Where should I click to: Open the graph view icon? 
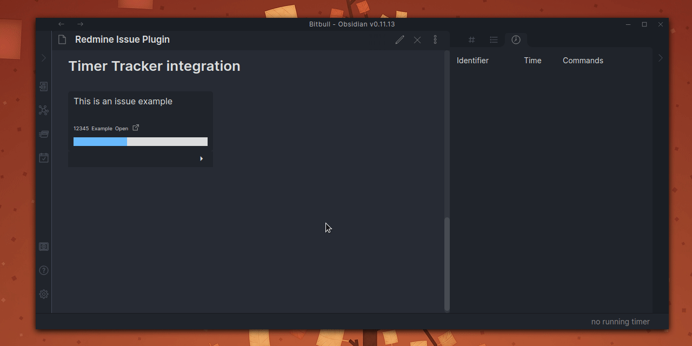point(44,110)
